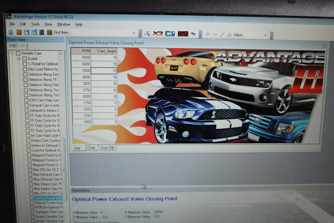The width and height of the screenshot is (334, 223).
Task: Select the Optimal Power Exh tree item
Action: pos(48,198)
